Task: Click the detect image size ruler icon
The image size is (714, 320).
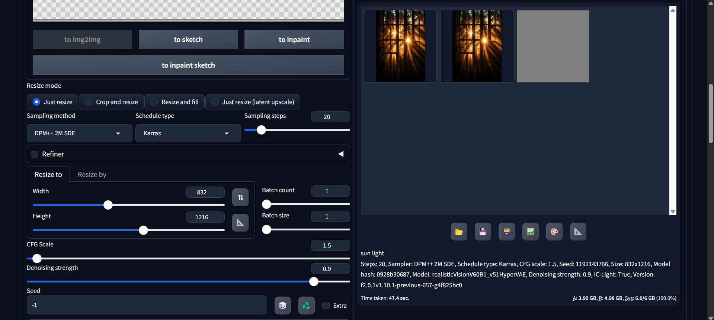Action: tap(240, 223)
